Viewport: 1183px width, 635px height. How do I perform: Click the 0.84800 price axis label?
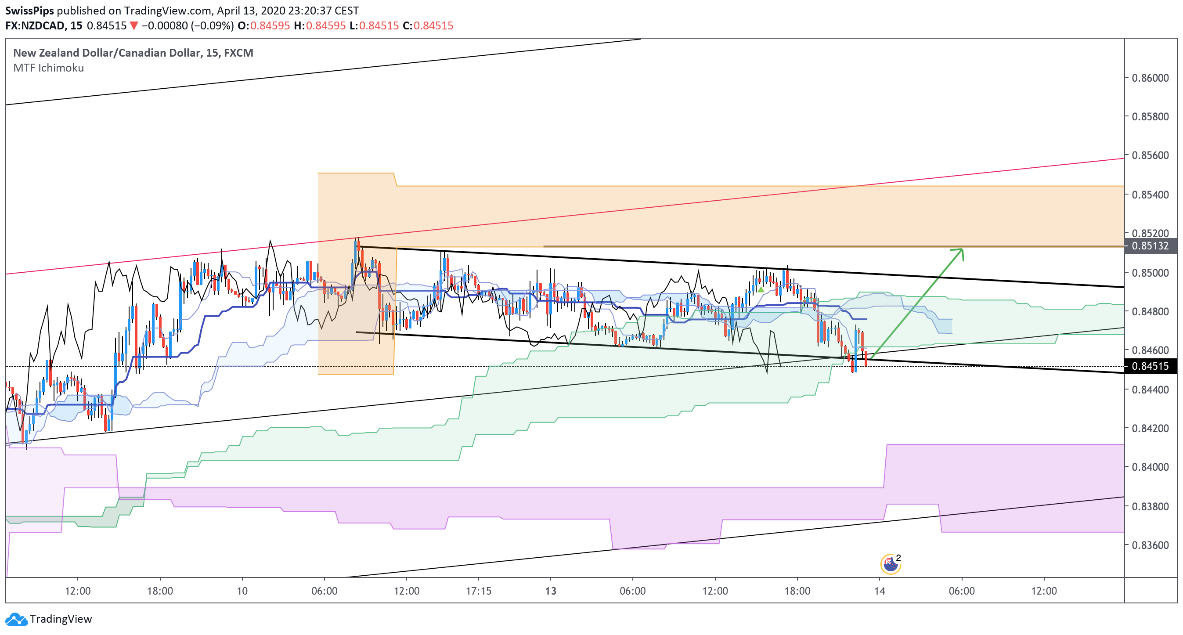(x=1151, y=311)
